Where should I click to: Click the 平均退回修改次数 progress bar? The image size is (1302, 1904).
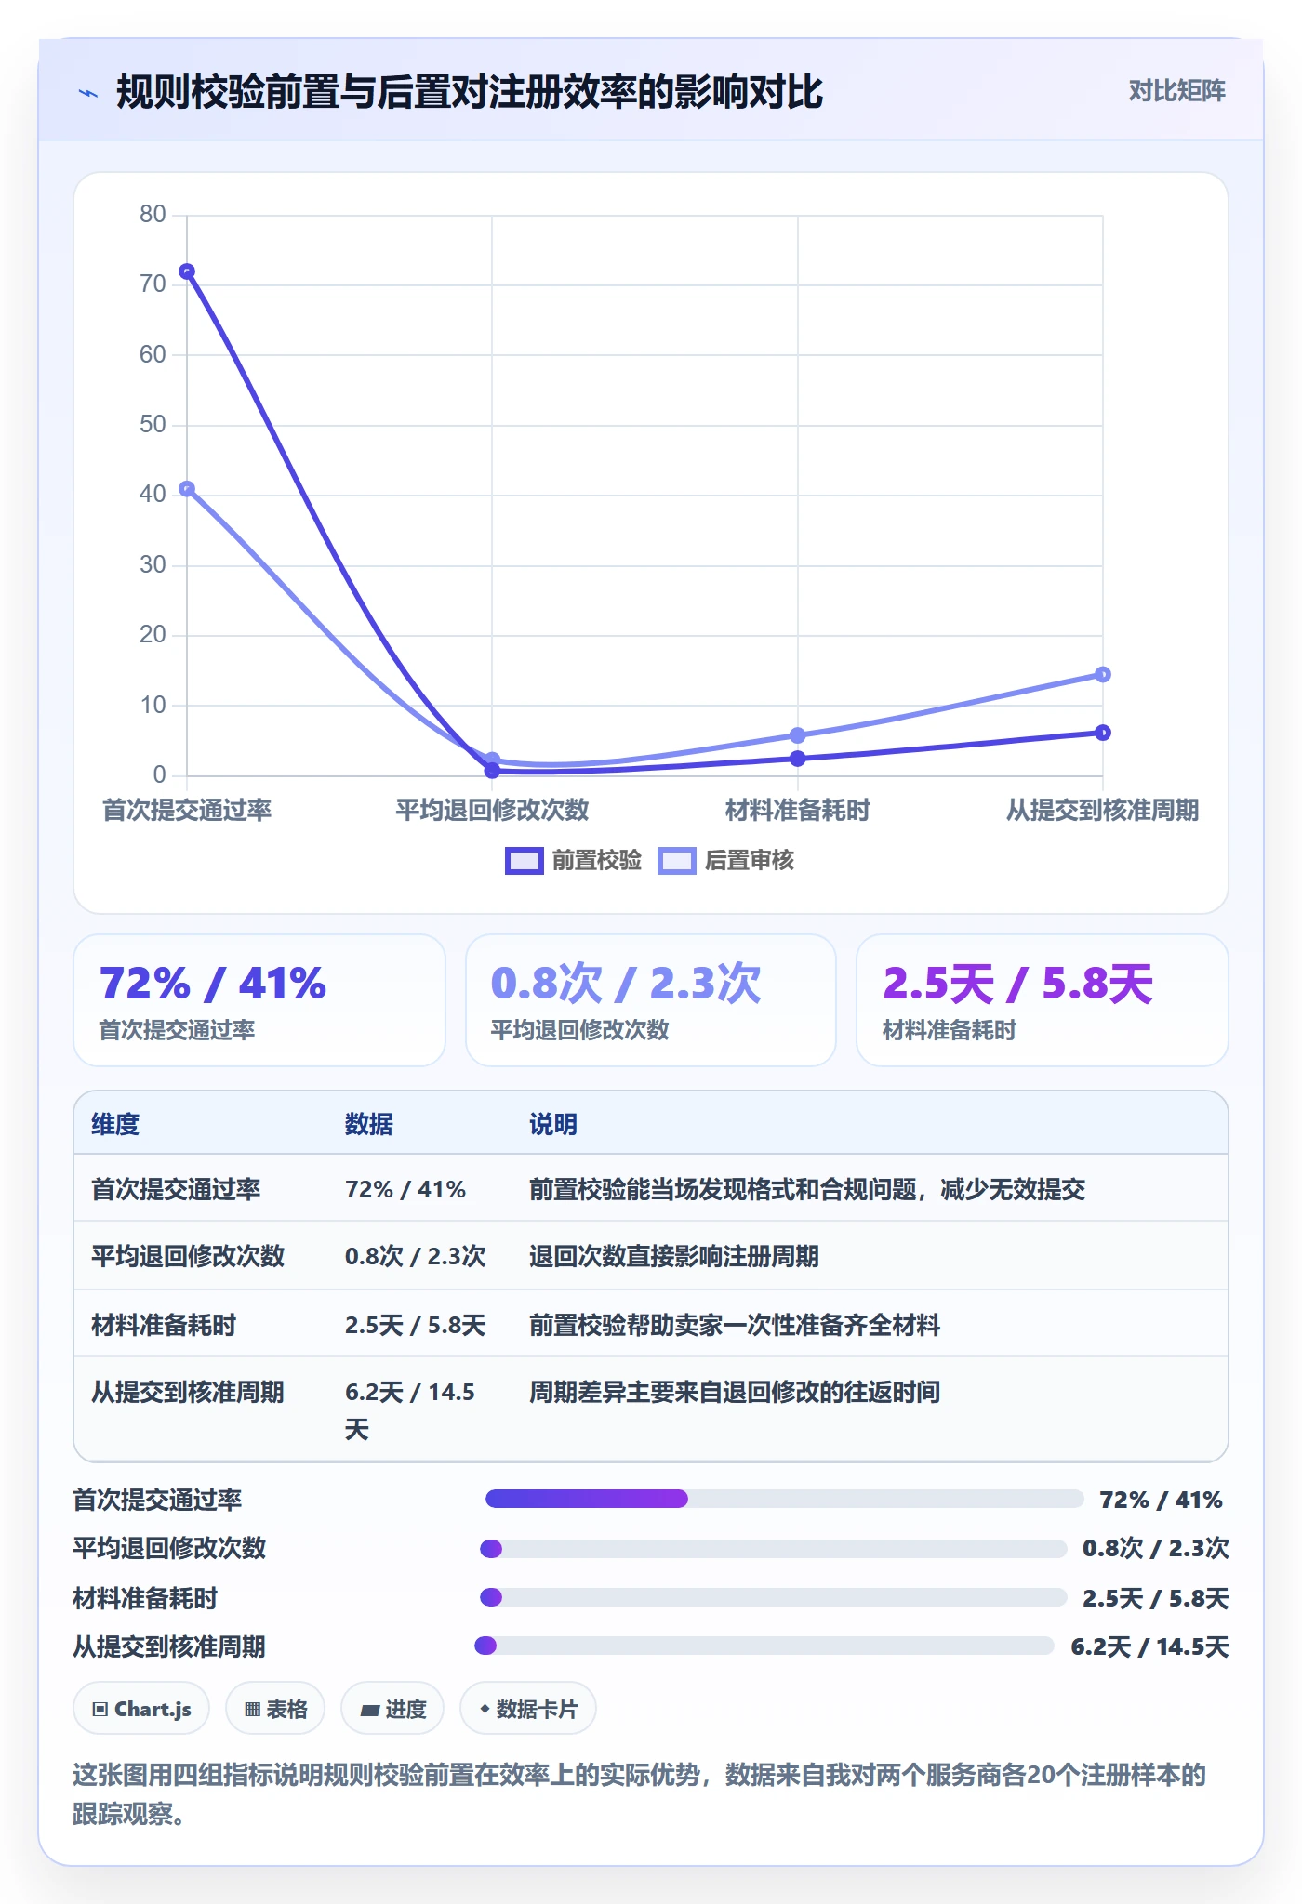pyautogui.click(x=773, y=1548)
